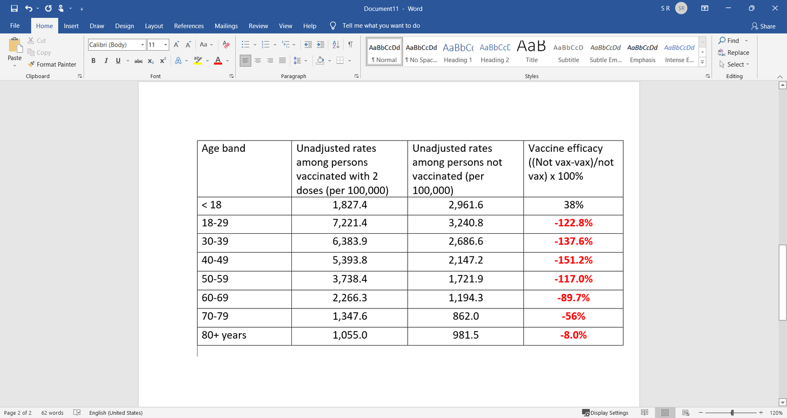Adjust the zoom level slider
The image size is (787, 418).
tap(732, 413)
